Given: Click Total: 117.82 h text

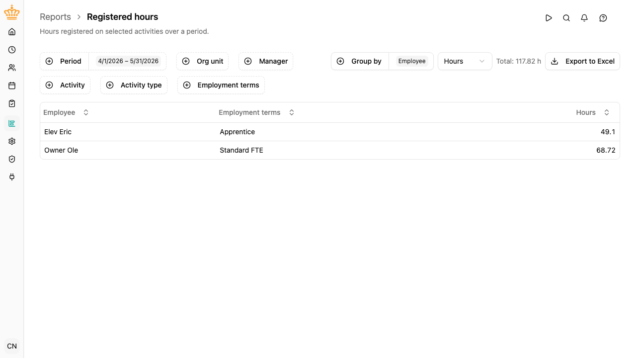Looking at the screenshot, I should [518, 61].
